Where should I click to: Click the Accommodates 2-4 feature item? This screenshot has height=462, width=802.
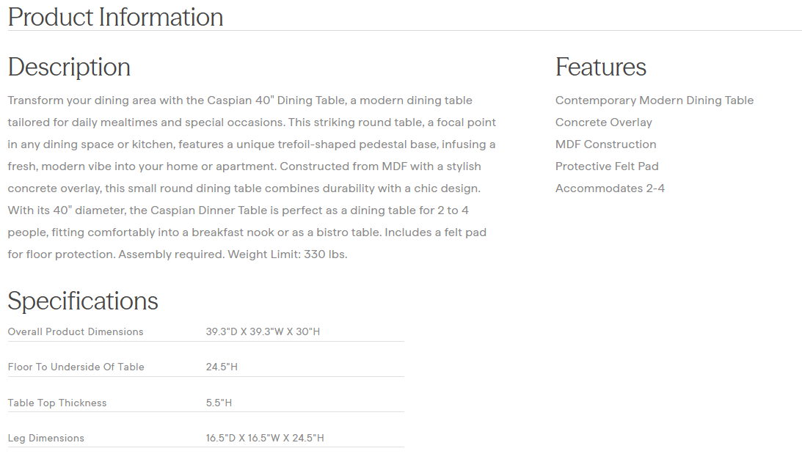click(610, 188)
